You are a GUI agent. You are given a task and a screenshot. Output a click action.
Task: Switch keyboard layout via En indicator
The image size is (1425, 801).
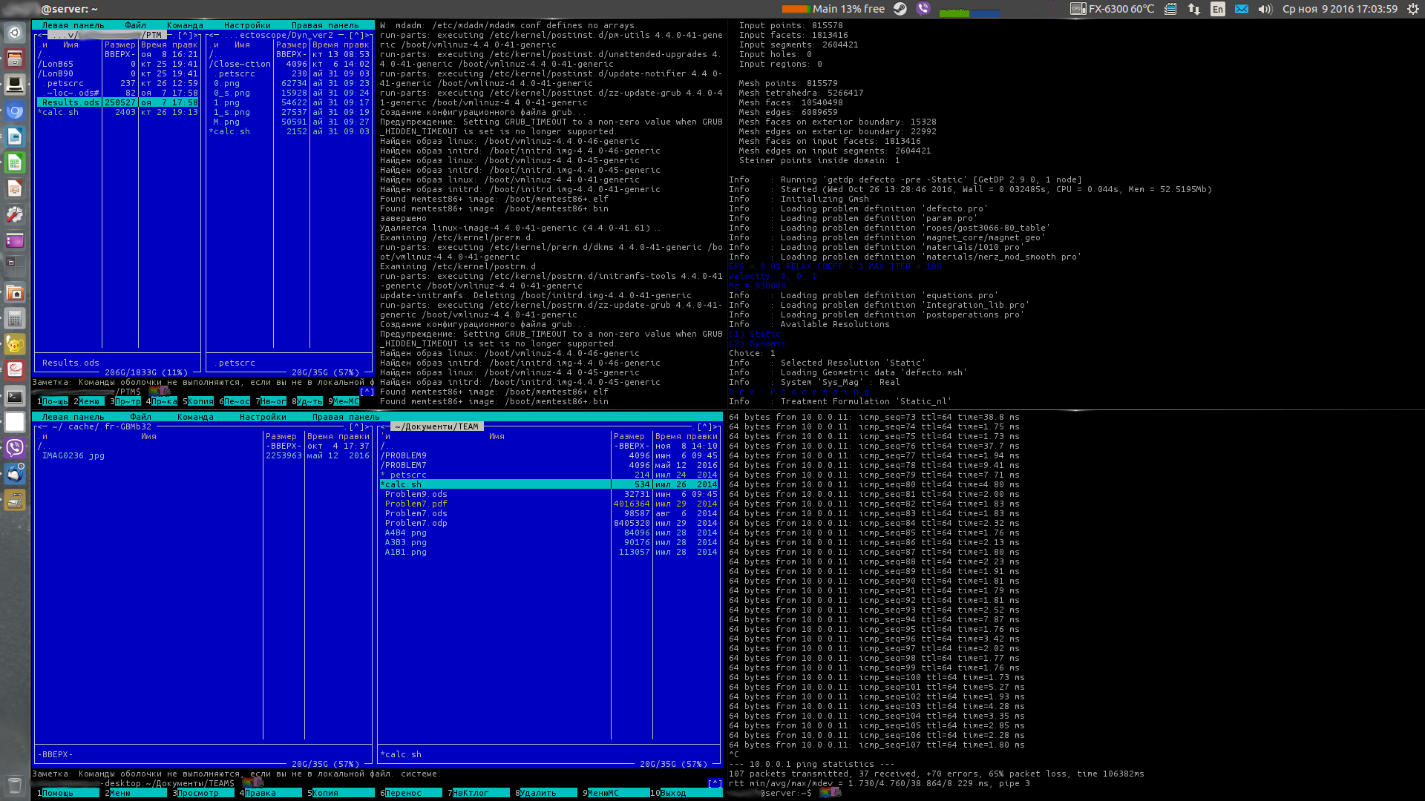pos(1218,9)
